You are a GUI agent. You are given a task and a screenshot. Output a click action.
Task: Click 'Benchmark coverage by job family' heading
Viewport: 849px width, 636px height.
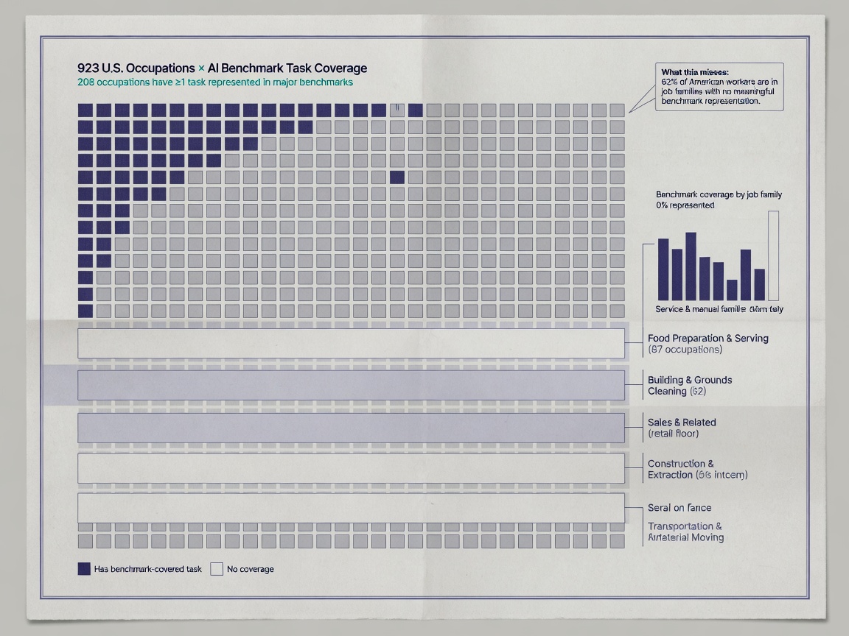719,194
